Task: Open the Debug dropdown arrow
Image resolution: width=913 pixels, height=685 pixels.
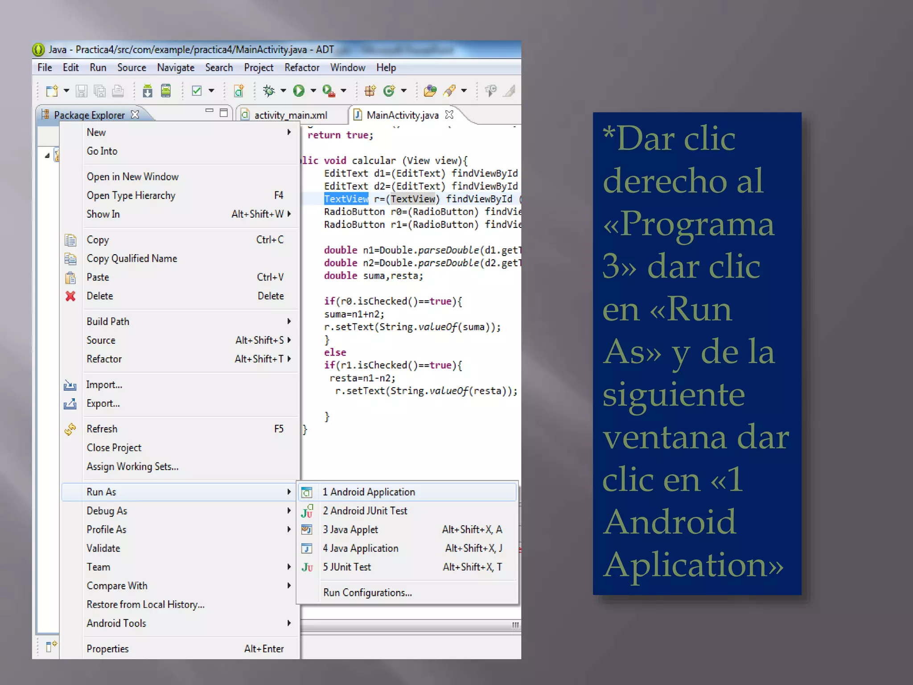Action: pyautogui.click(x=283, y=91)
